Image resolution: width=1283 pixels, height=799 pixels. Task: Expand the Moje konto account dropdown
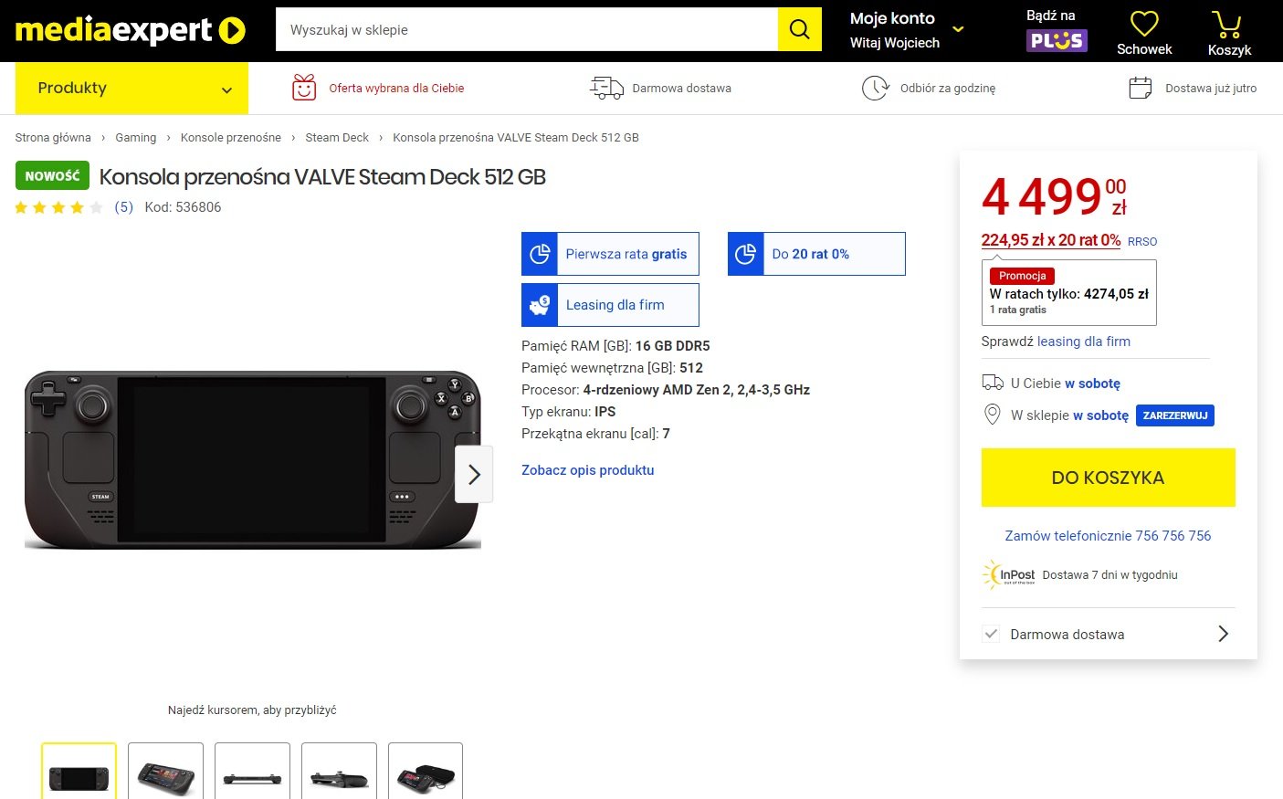[958, 29]
